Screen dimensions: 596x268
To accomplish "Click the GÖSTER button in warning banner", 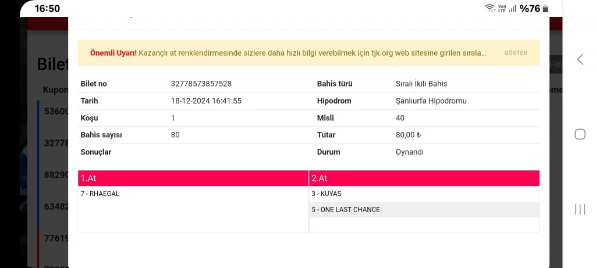I will click(x=516, y=53).
